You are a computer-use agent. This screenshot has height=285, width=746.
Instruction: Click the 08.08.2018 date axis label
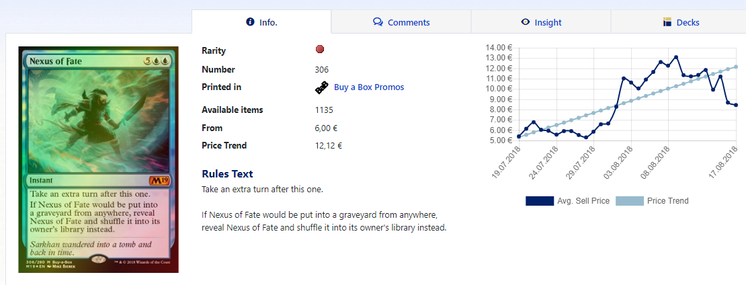point(656,161)
